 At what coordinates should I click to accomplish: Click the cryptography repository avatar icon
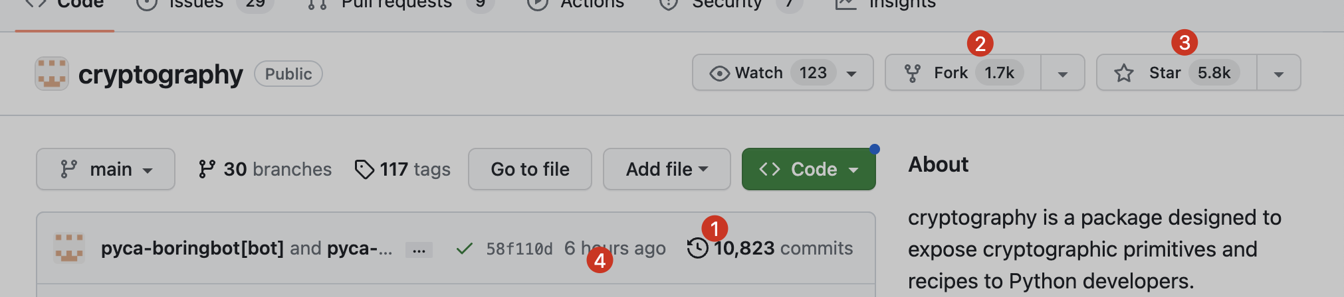(52, 74)
